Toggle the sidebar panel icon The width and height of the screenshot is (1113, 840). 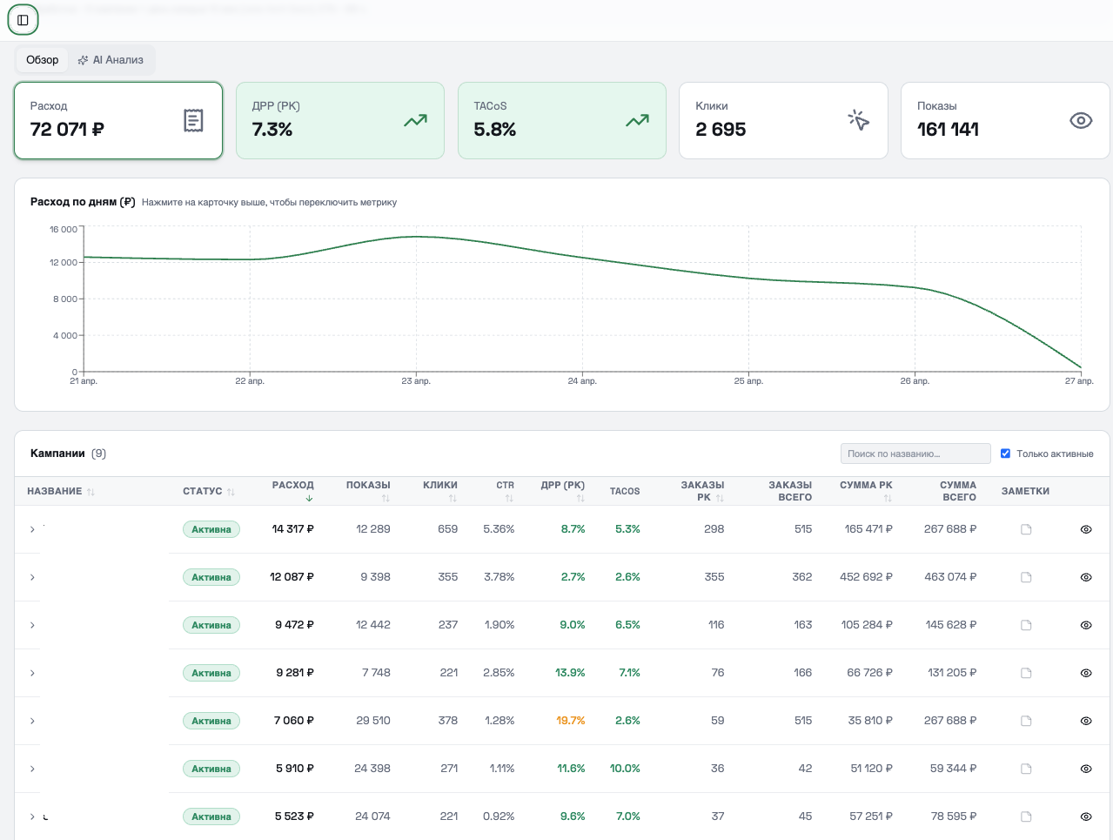23,20
